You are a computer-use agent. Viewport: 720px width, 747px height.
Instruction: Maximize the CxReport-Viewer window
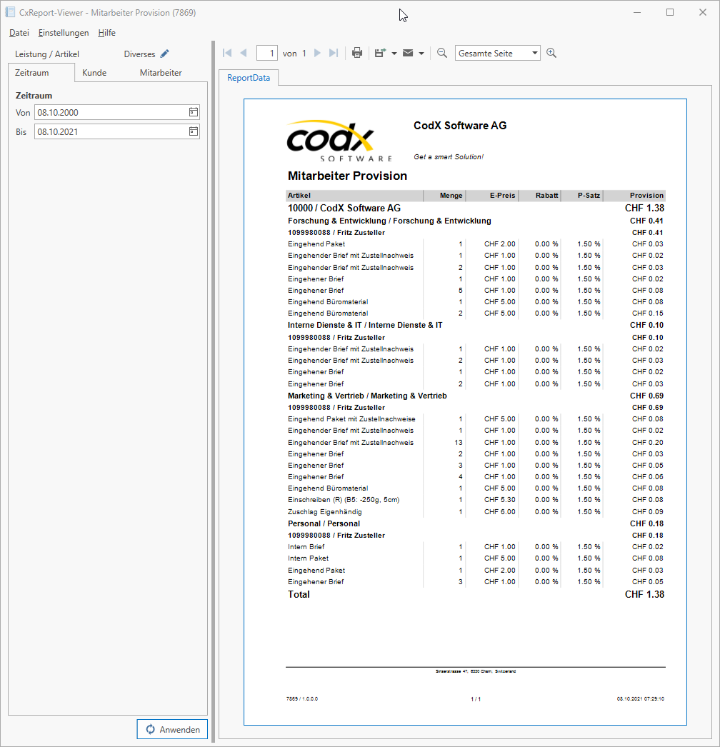670,12
